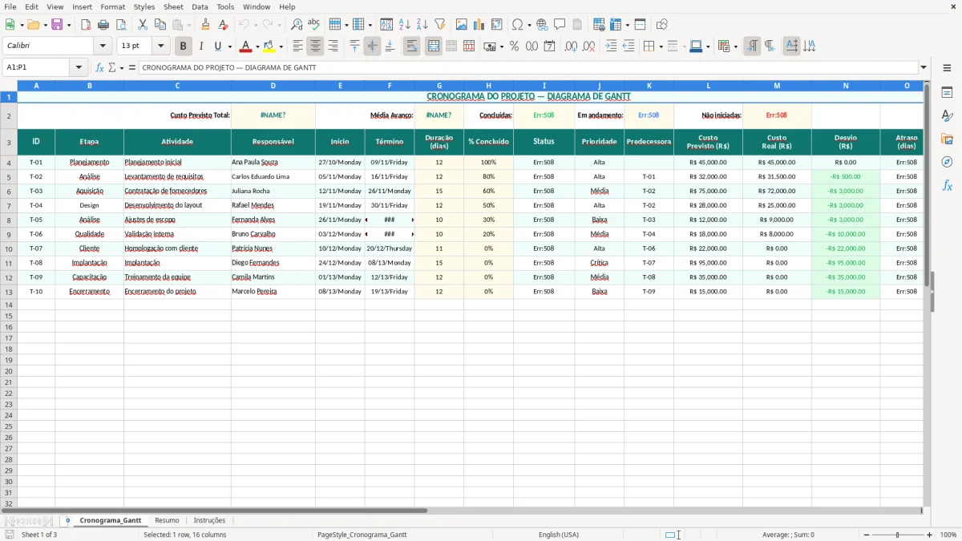Open the font color dropdown arrow

[257, 46]
